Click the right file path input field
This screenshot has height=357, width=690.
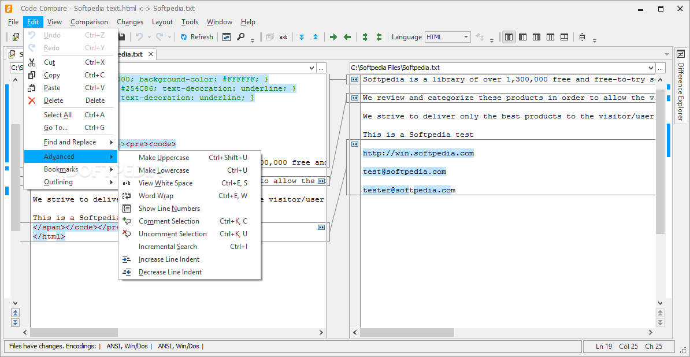click(498, 68)
